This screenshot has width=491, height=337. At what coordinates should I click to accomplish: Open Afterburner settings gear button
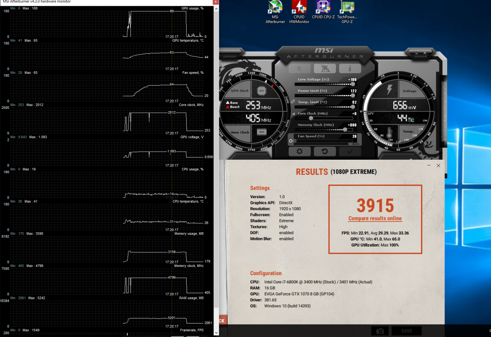(300, 152)
